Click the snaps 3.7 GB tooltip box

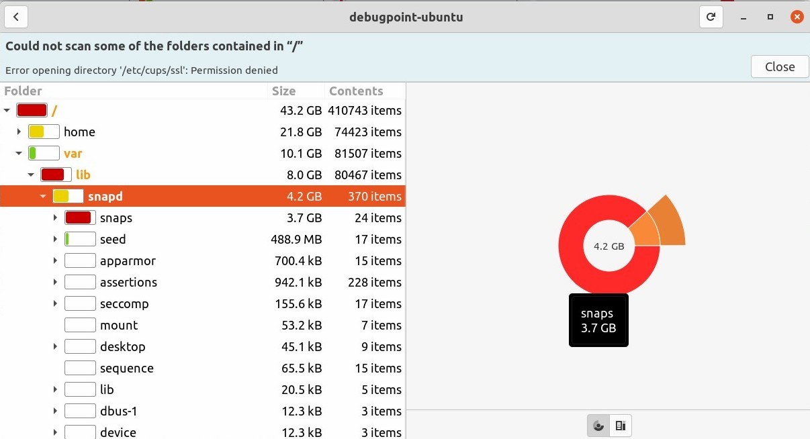pos(598,320)
